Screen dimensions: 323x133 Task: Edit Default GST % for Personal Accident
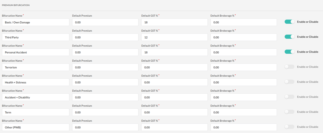tap(174, 52)
